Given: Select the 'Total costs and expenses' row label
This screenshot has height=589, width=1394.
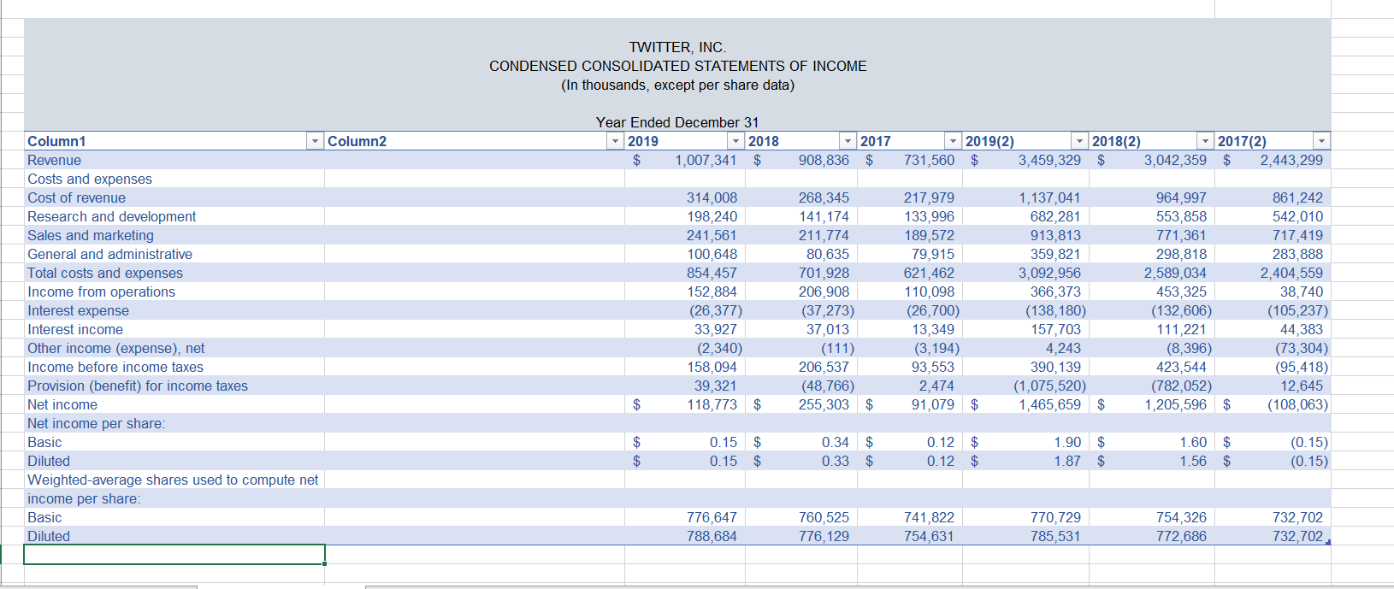Looking at the screenshot, I should click(105, 273).
